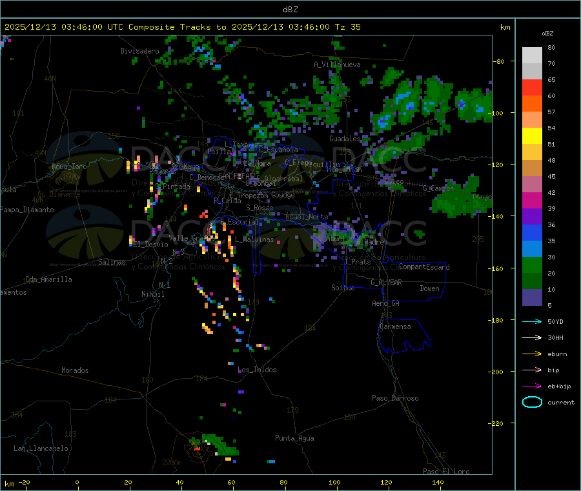
Task: Click the white 30HM arrow legend icon
Action: point(532,337)
